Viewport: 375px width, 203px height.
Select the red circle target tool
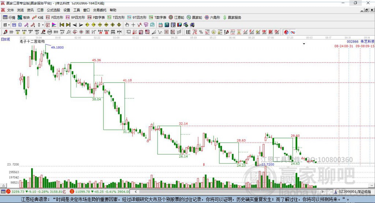pyautogui.click(x=75, y=32)
